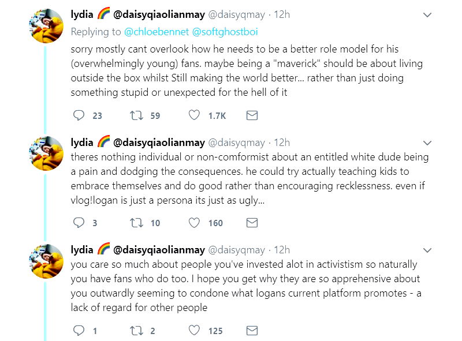The width and height of the screenshot is (462, 341).
Task: Open the first tweet's 12h timestamp
Action: point(282,14)
